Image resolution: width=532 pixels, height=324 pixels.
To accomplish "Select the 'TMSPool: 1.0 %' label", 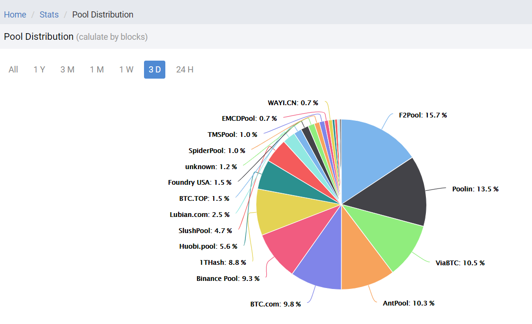I will (233, 135).
